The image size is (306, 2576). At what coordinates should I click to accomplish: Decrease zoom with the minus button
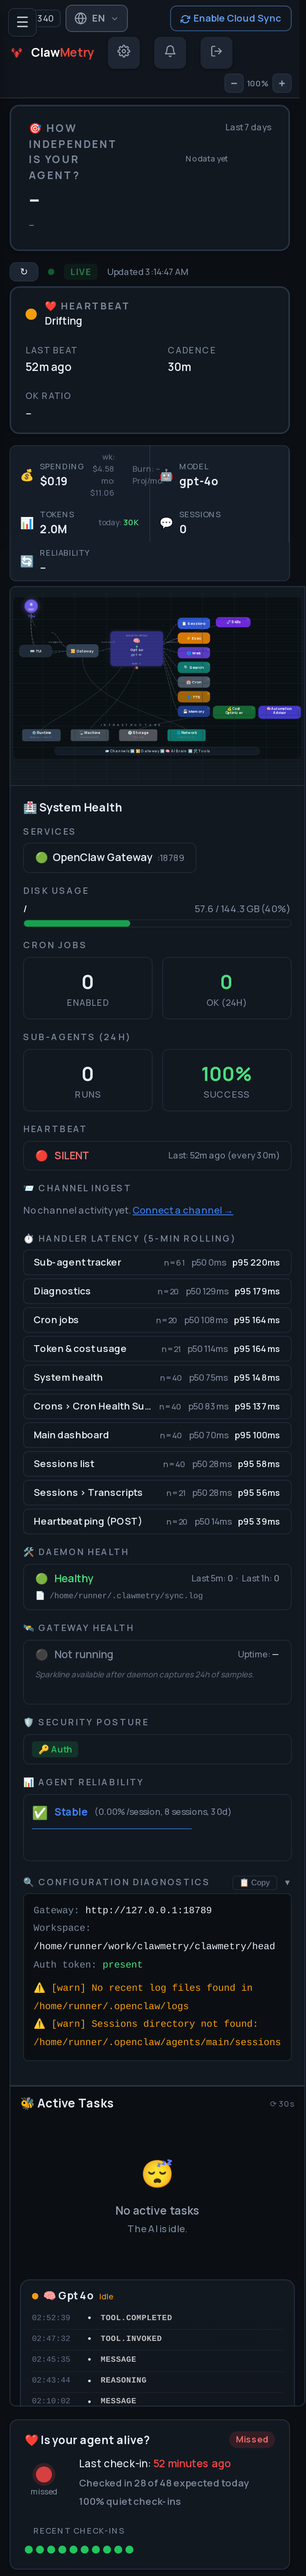pyautogui.click(x=234, y=84)
